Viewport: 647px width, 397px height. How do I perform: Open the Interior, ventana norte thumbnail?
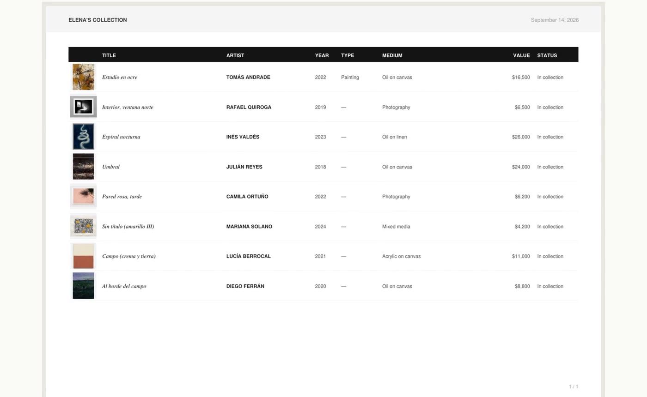click(x=83, y=107)
